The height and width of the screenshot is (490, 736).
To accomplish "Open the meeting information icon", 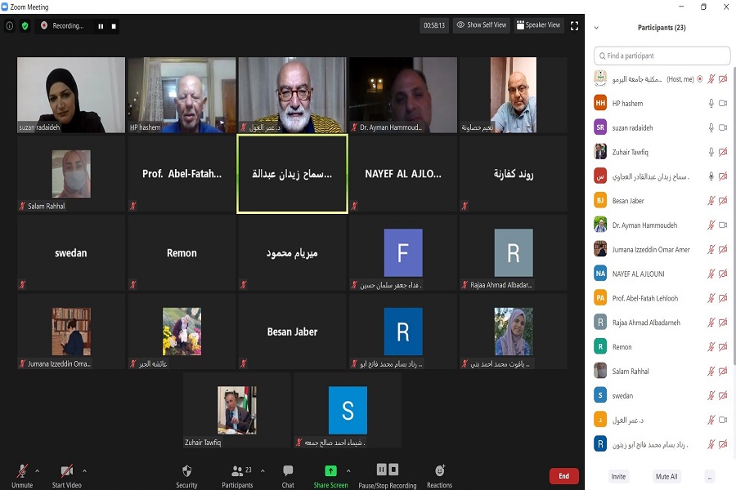I will pos(9,26).
